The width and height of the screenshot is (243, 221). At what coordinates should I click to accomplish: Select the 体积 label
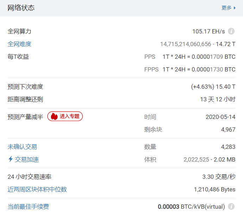pyautogui.click(x=150, y=159)
